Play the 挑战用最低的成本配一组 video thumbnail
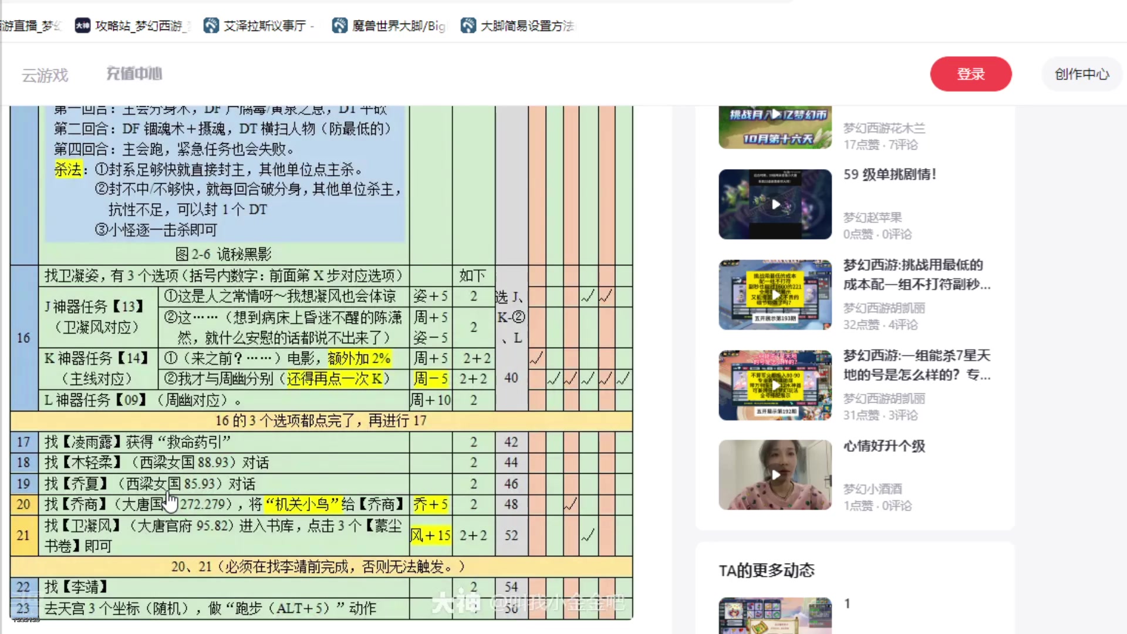The image size is (1127, 634). coord(775,295)
